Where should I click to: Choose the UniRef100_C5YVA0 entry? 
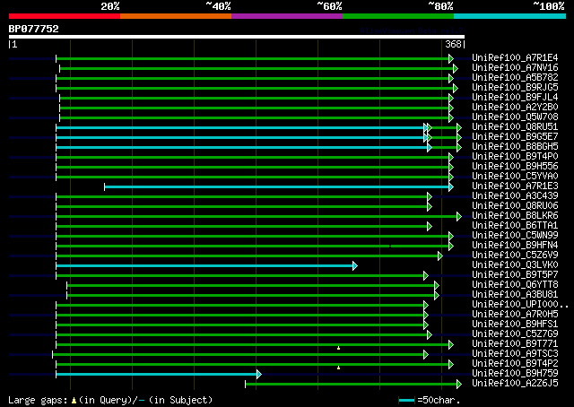515,177
